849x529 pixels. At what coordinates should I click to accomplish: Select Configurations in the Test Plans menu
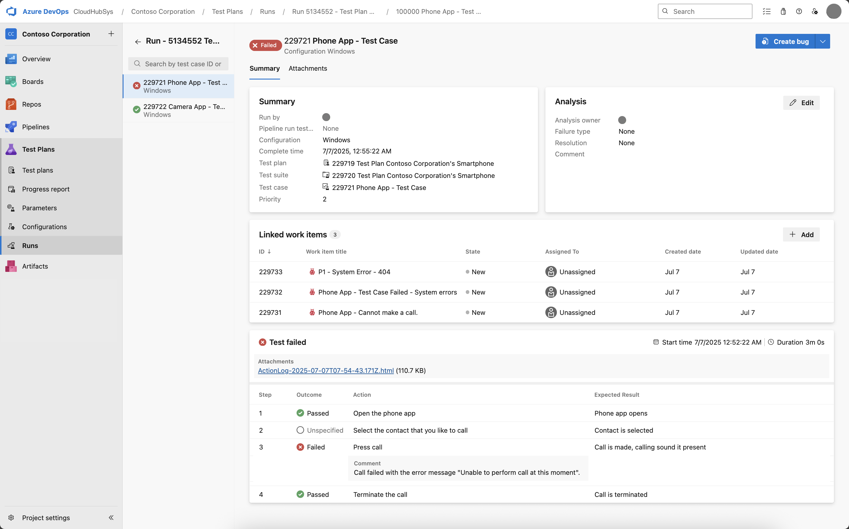coord(44,227)
